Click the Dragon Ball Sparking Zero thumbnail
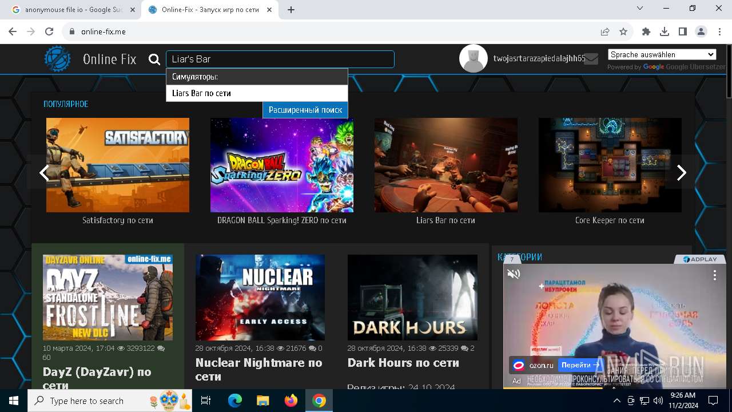 [282, 165]
